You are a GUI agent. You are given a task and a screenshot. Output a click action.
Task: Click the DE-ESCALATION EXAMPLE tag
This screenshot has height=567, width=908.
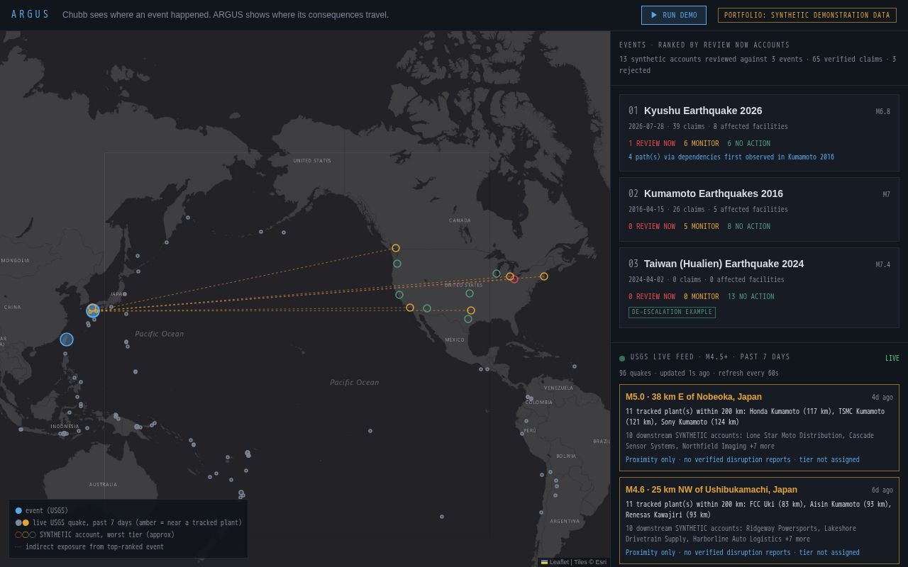coord(672,312)
